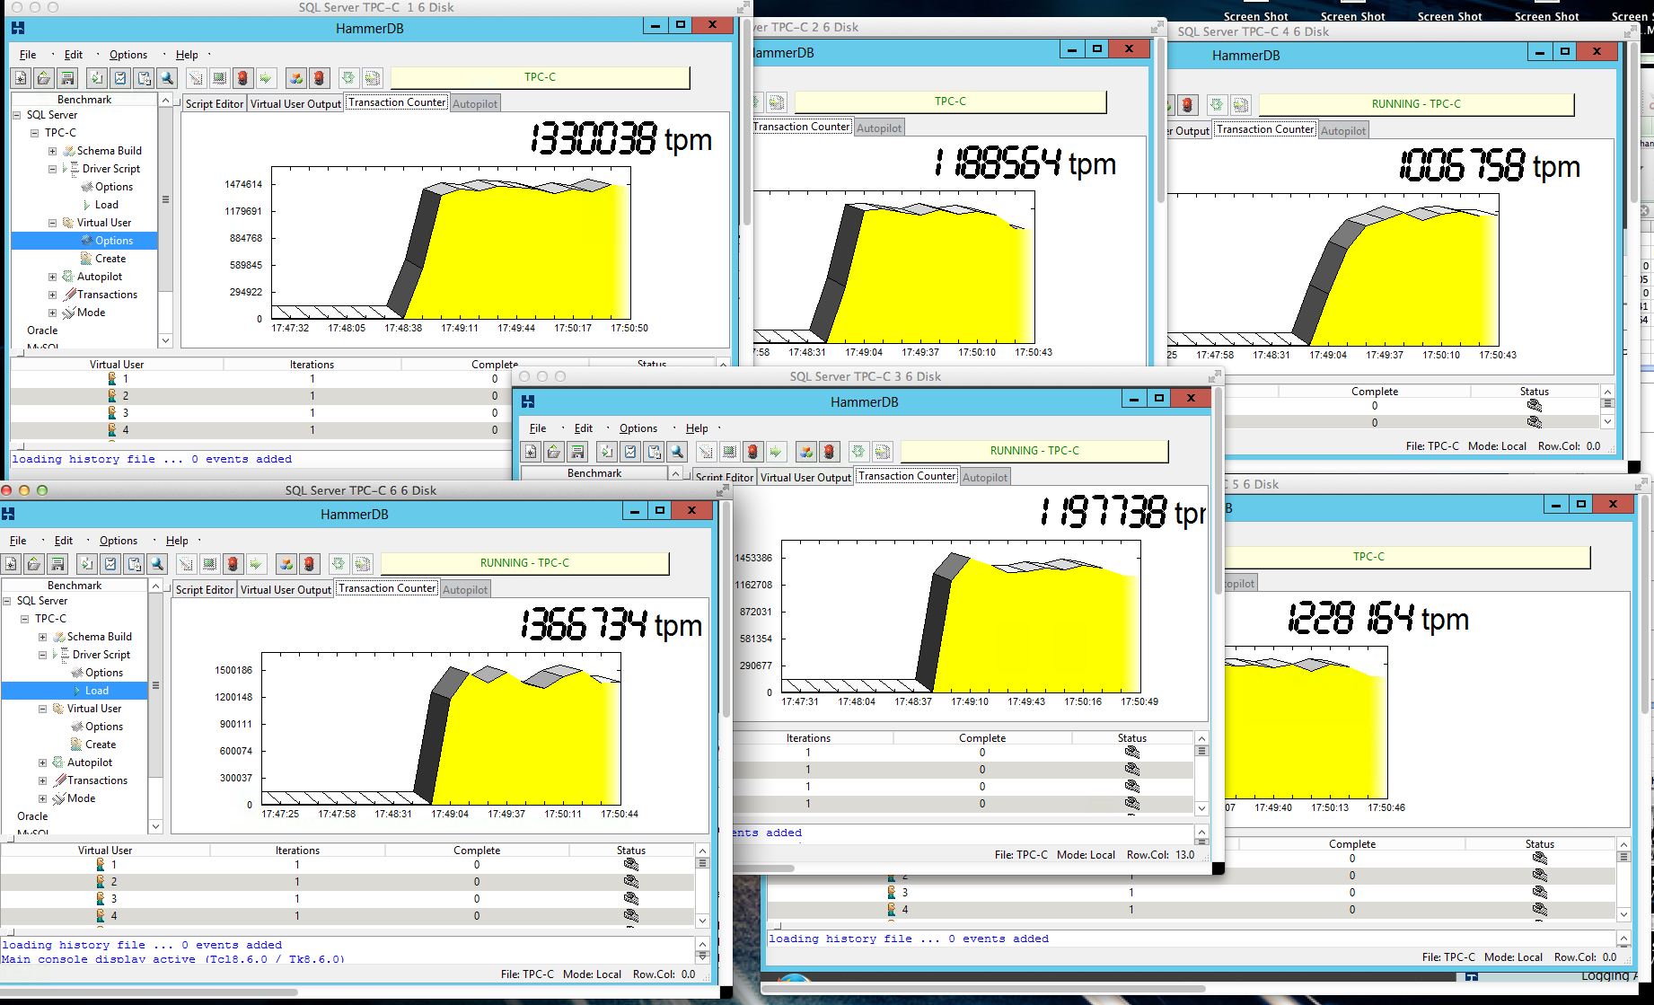The height and width of the screenshot is (1005, 1654).
Task: Switch to Virtual User Output tab, TPC-C 6 window
Action: click(286, 589)
